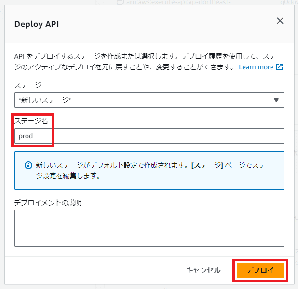Click the info icon in the blue notice
Viewport: 298px width, 289px height.
(28, 165)
